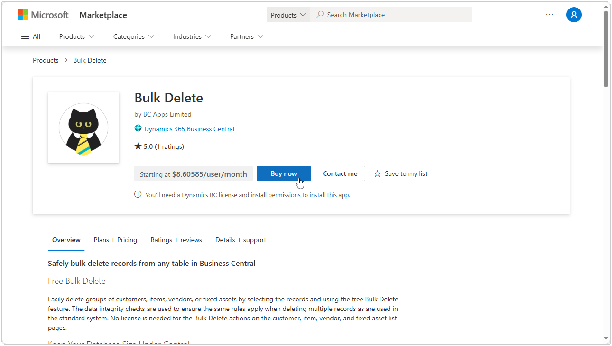Open the Products search scope dropdown
This screenshot has height=346, width=612.
click(x=288, y=15)
